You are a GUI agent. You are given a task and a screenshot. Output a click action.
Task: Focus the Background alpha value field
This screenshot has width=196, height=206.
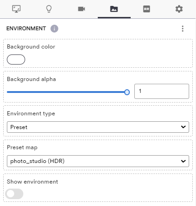[x=162, y=91]
